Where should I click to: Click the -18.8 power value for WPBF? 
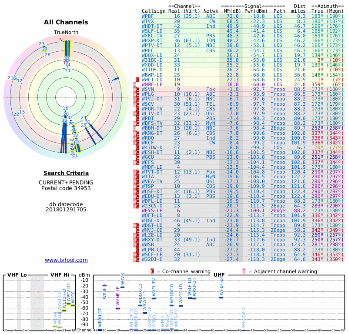click(258, 16)
